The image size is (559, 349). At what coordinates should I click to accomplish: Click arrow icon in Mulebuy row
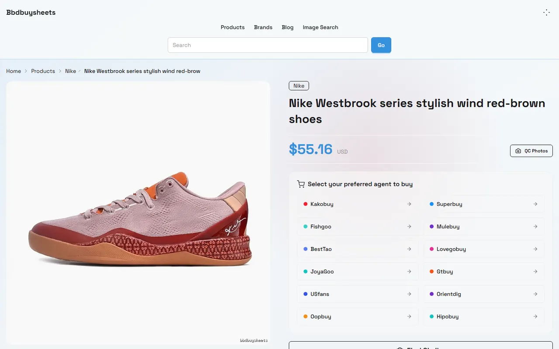pyautogui.click(x=535, y=226)
